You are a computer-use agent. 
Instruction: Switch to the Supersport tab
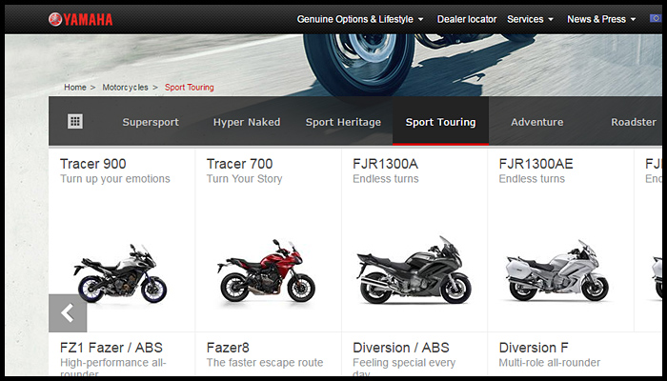151,122
